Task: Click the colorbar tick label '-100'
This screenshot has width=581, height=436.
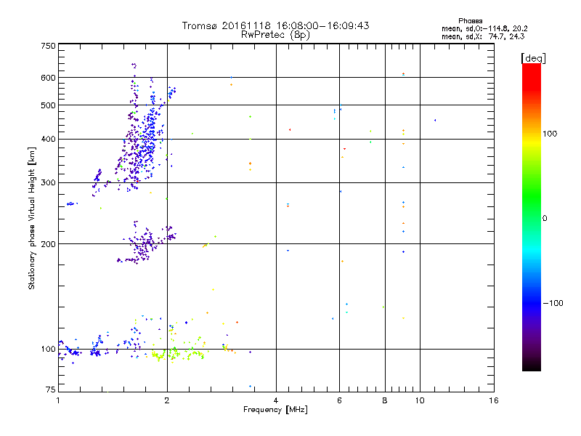Action: [553, 303]
